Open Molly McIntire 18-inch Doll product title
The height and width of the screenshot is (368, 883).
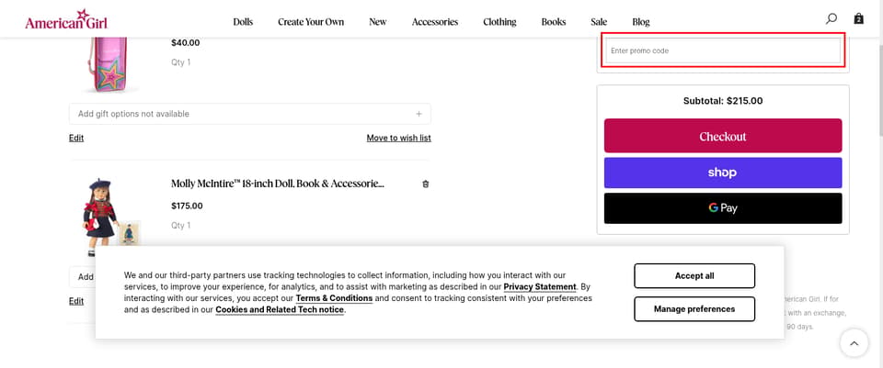pyautogui.click(x=278, y=184)
